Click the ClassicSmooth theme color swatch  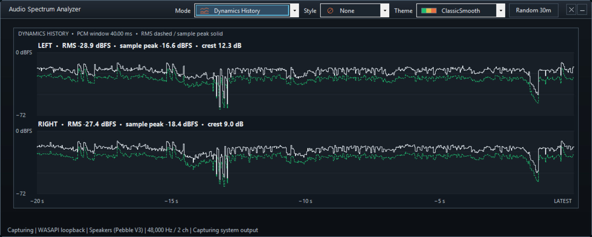[x=429, y=11]
